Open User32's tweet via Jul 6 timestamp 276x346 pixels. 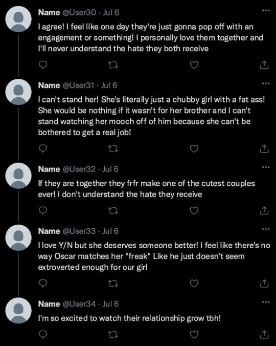click(110, 169)
